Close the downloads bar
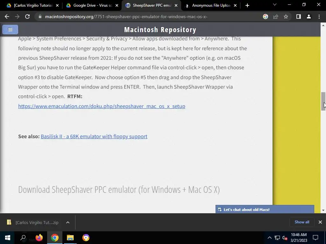 320,222
